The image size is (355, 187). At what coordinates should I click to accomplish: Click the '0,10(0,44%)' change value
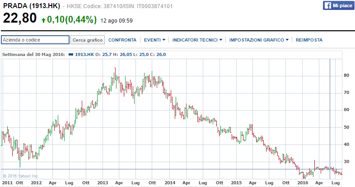coord(72,20)
